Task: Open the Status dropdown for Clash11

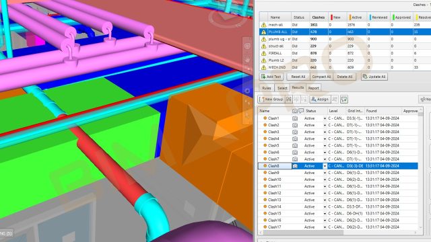Action: [x=325, y=186]
